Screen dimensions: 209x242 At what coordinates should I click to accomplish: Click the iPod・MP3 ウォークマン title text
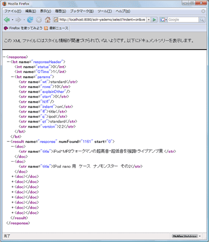108,151
